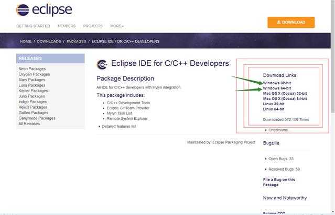The height and width of the screenshot is (215, 335).
Task: Open Kepler Packages release link
Action: coord(33,91)
